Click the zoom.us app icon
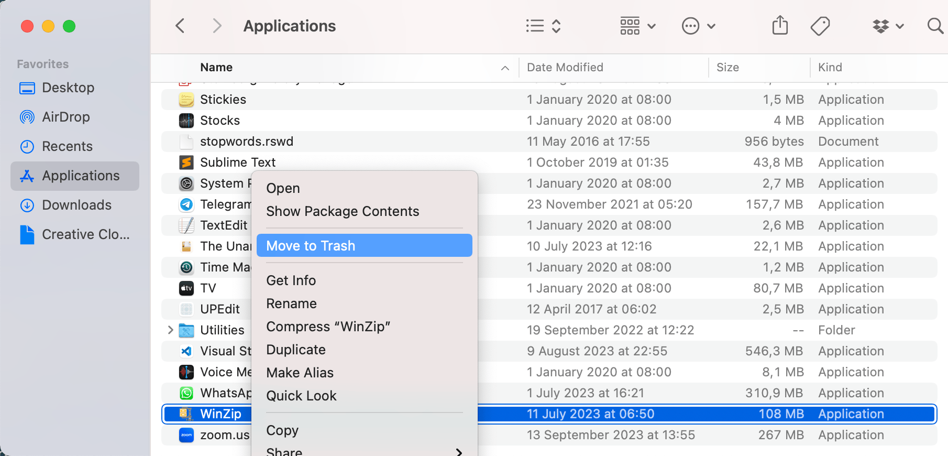Screen dimensions: 948x456 pyautogui.click(x=186, y=435)
